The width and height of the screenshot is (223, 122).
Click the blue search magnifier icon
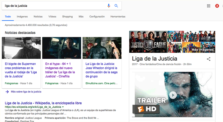coord(116,6)
